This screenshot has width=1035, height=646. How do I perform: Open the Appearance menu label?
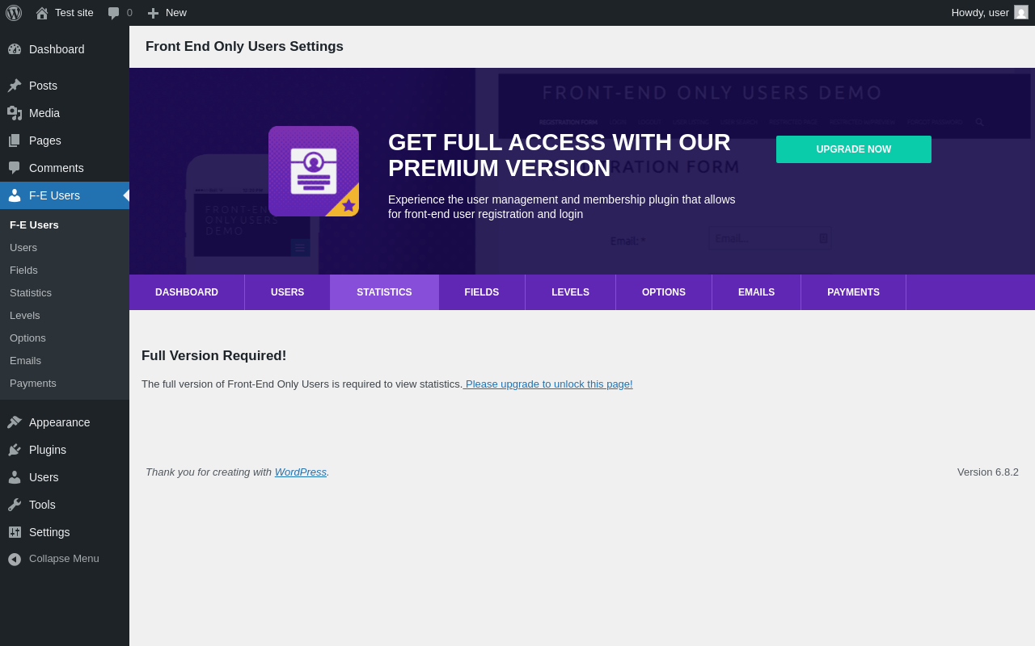pyautogui.click(x=60, y=422)
